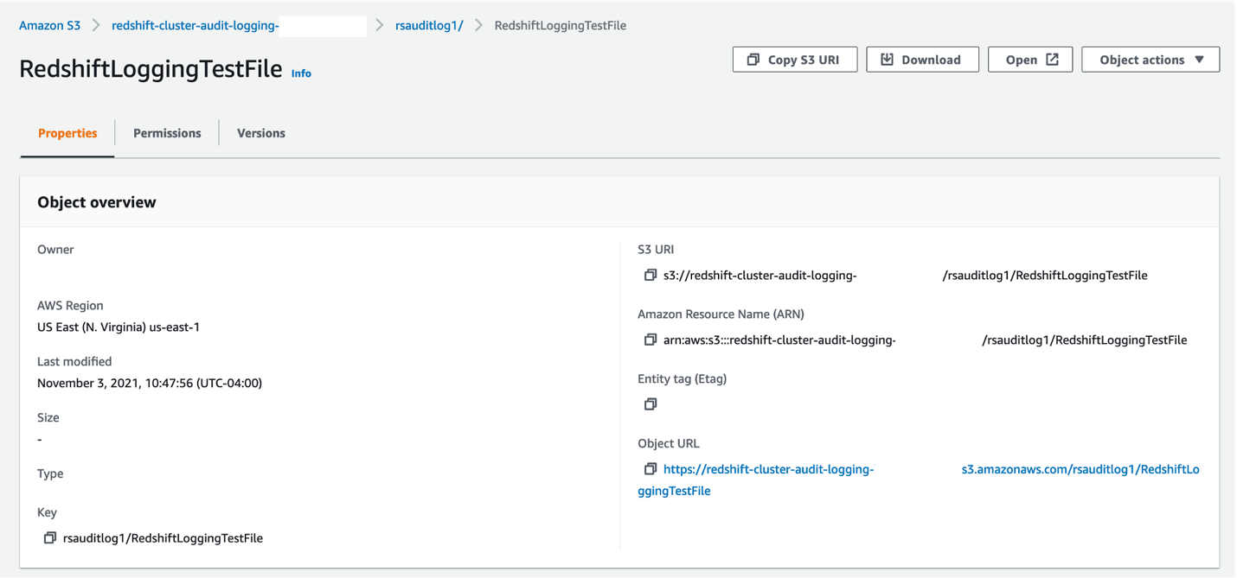1237x578 pixels.
Task: Click the S3 URI text value
Action: coord(760,276)
